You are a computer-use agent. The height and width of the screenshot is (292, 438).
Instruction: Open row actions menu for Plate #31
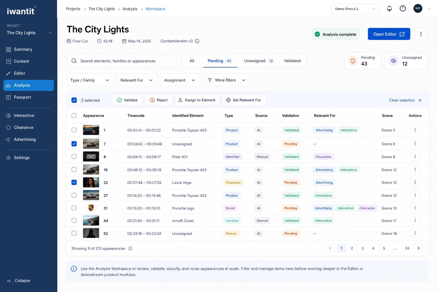[415, 157]
